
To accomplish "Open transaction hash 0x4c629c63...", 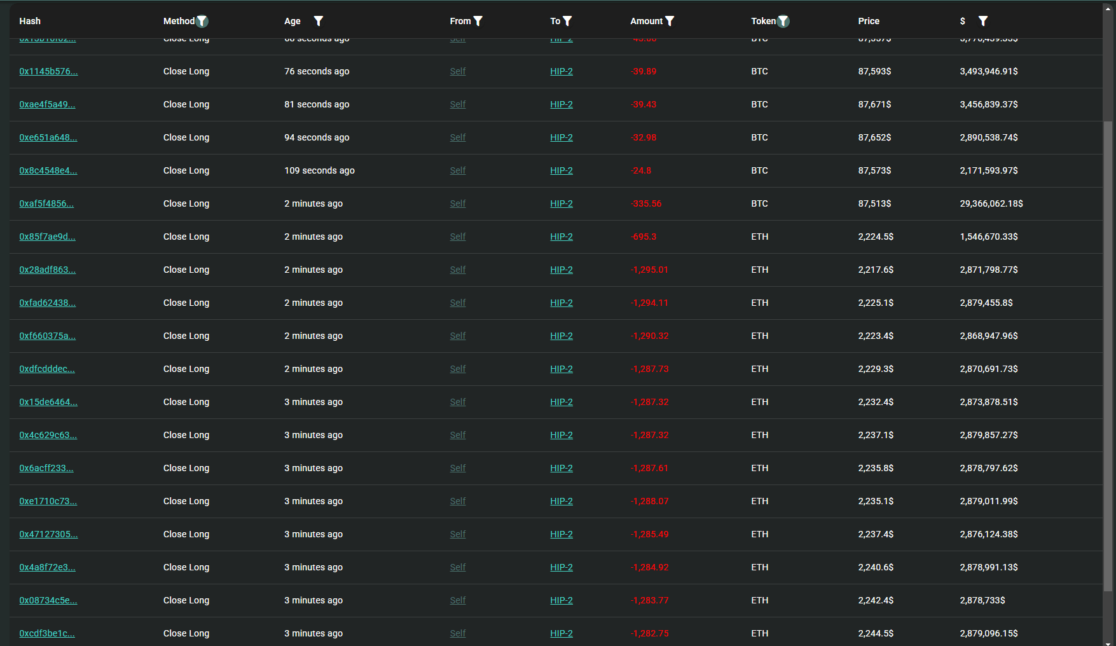I will coord(48,435).
